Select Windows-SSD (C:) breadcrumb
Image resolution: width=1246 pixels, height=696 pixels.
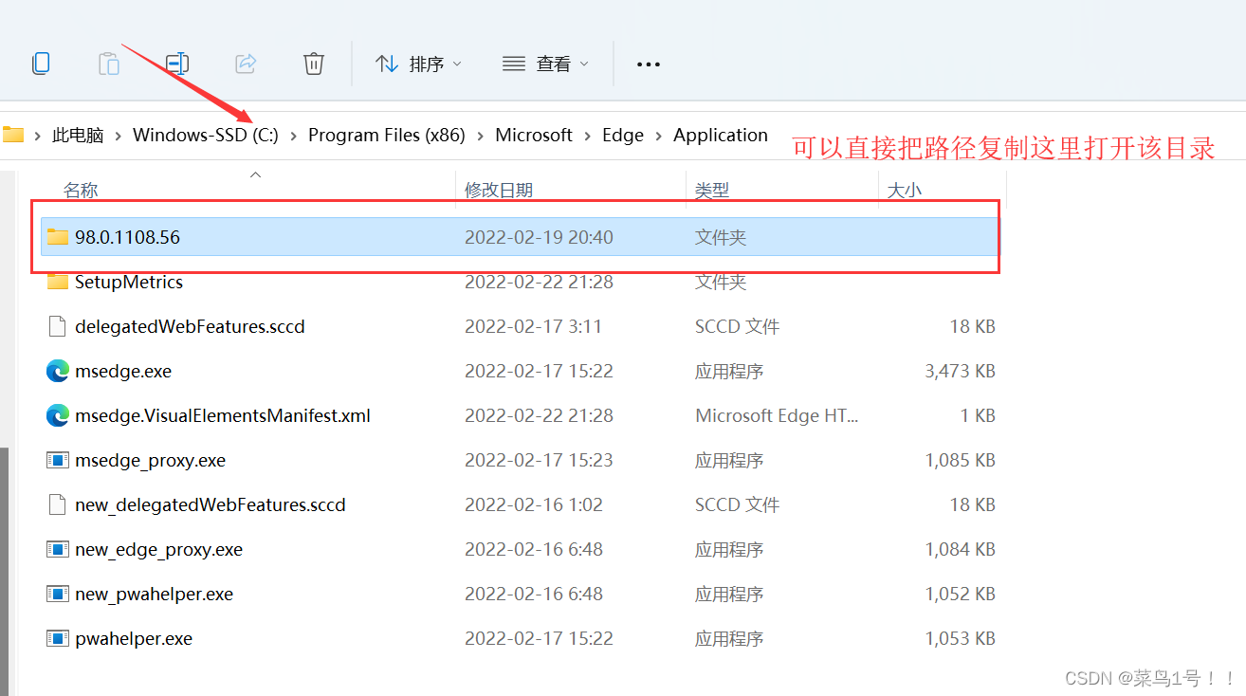coord(206,136)
